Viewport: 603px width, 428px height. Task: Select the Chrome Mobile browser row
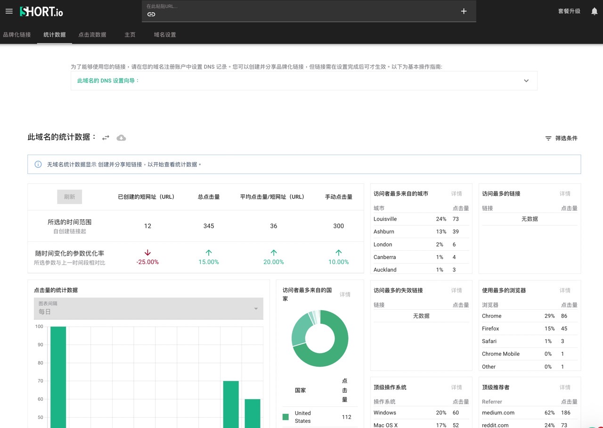530,354
